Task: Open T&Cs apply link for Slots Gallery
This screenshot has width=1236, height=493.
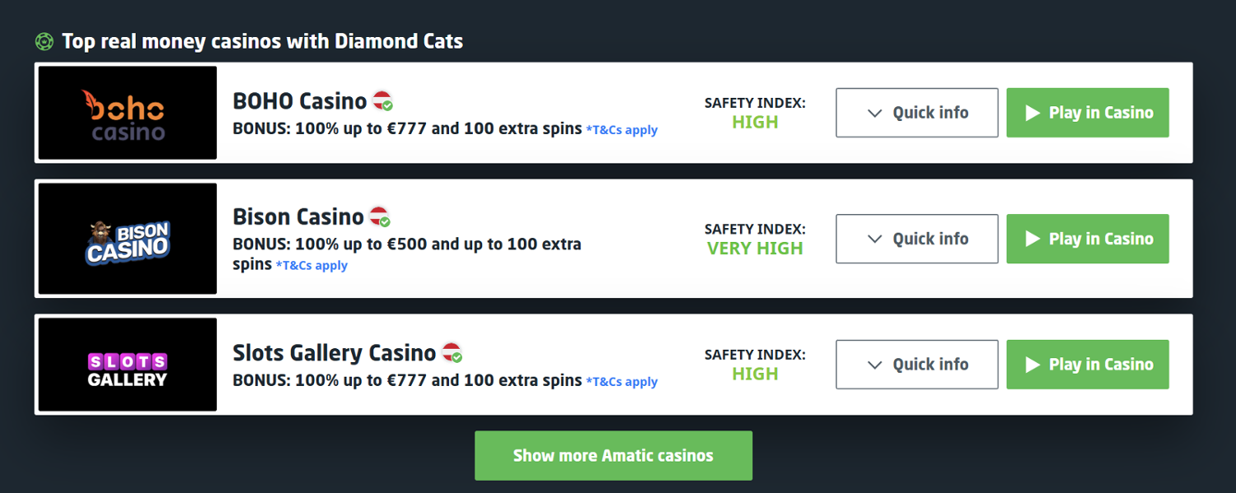Action: click(621, 382)
